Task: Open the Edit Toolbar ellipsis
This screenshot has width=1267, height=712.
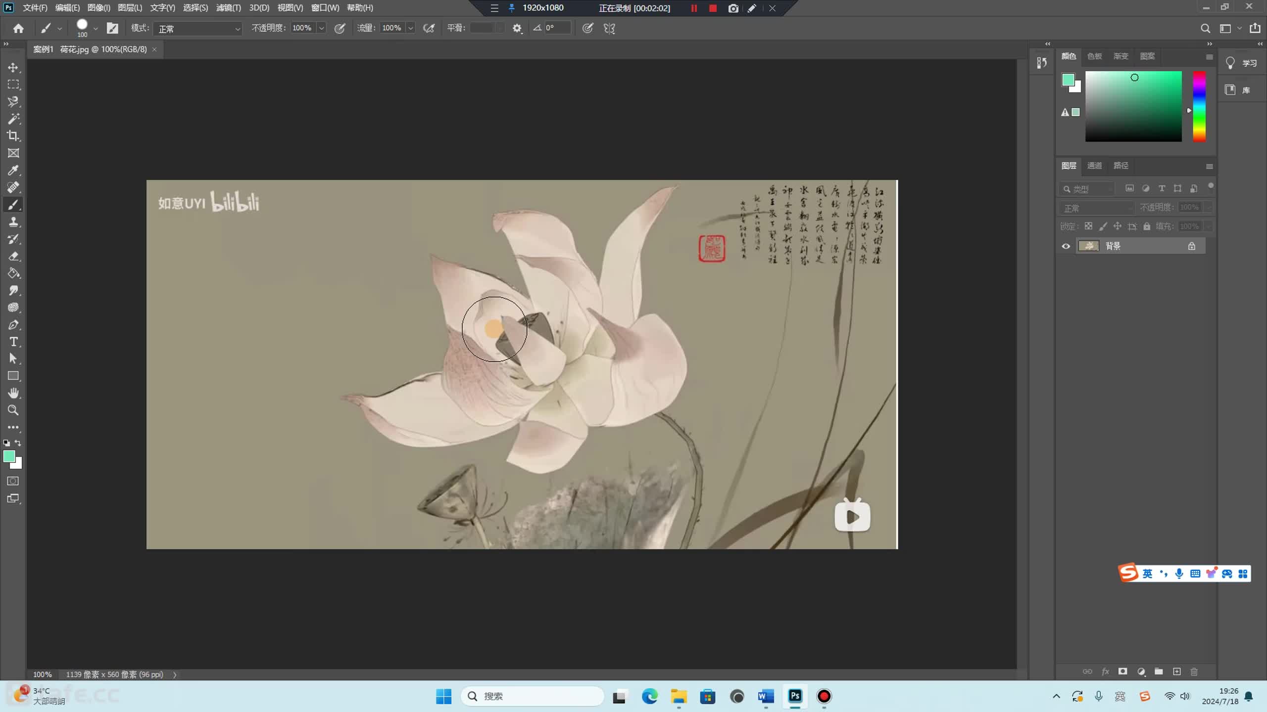Action: point(13,427)
